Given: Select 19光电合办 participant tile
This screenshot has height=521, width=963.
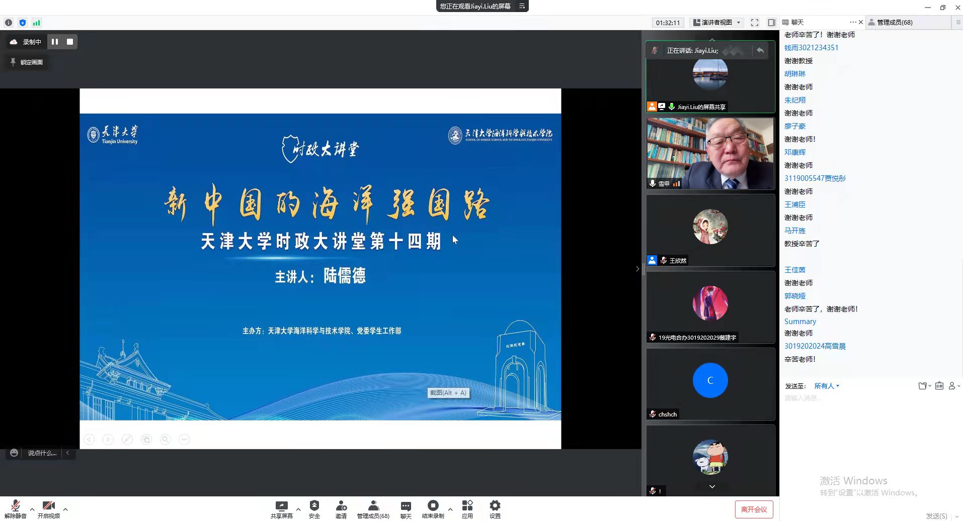Looking at the screenshot, I should click(710, 307).
